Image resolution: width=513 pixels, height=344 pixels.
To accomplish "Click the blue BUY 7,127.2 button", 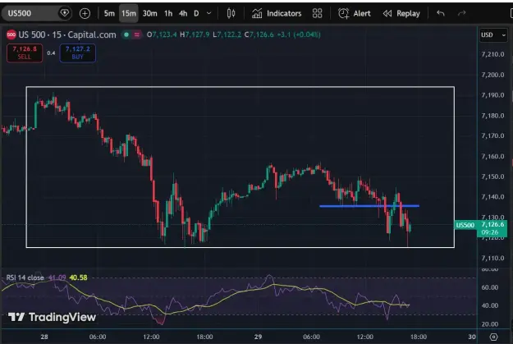I will tap(77, 53).
